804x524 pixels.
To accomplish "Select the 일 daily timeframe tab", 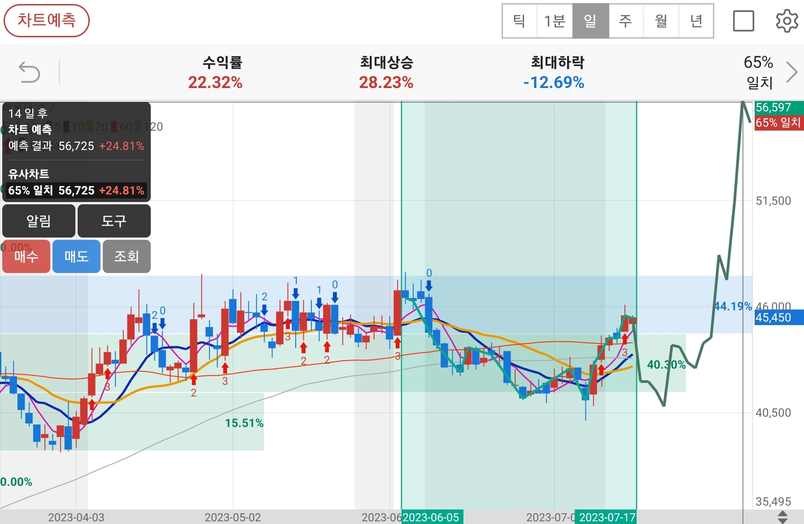I will point(590,21).
